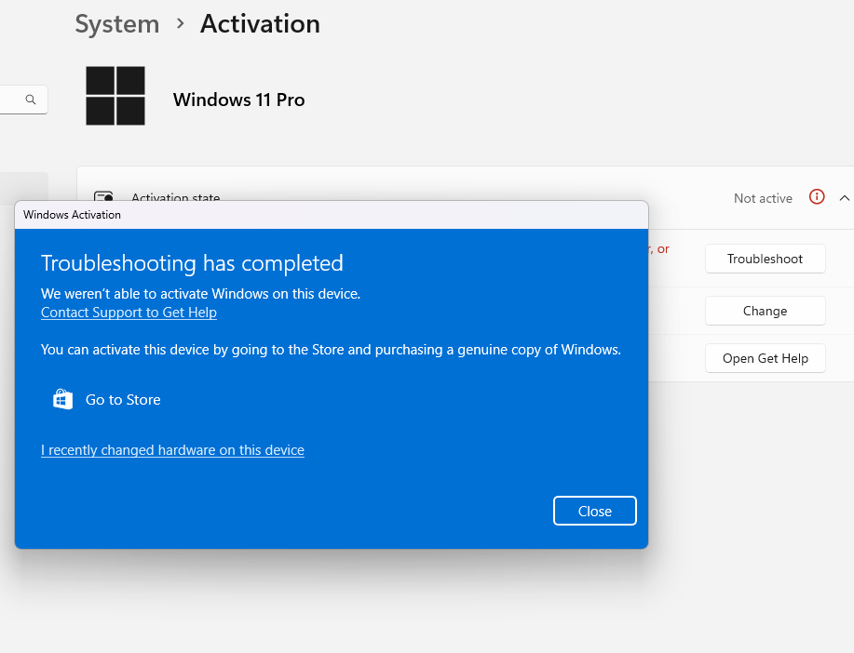Click the Windows logo next to Windows 11 Pro

(x=115, y=96)
